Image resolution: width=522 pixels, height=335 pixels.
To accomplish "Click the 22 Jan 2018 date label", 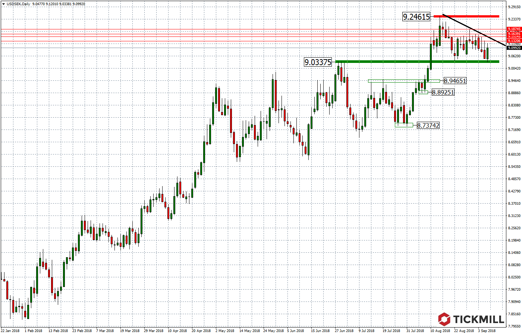I will pyautogui.click(x=10, y=331).
